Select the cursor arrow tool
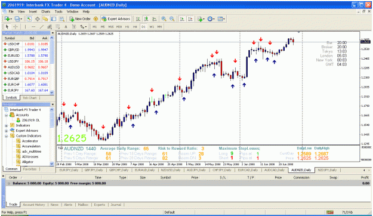373x216 pixels. click(x=7, y=27)
